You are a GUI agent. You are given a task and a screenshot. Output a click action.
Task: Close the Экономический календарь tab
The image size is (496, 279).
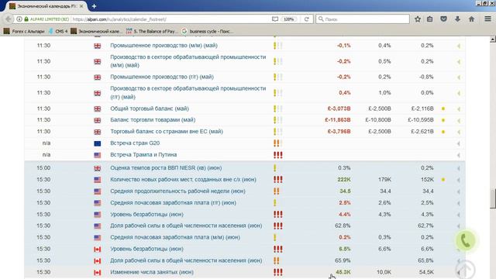coord(81,6)
